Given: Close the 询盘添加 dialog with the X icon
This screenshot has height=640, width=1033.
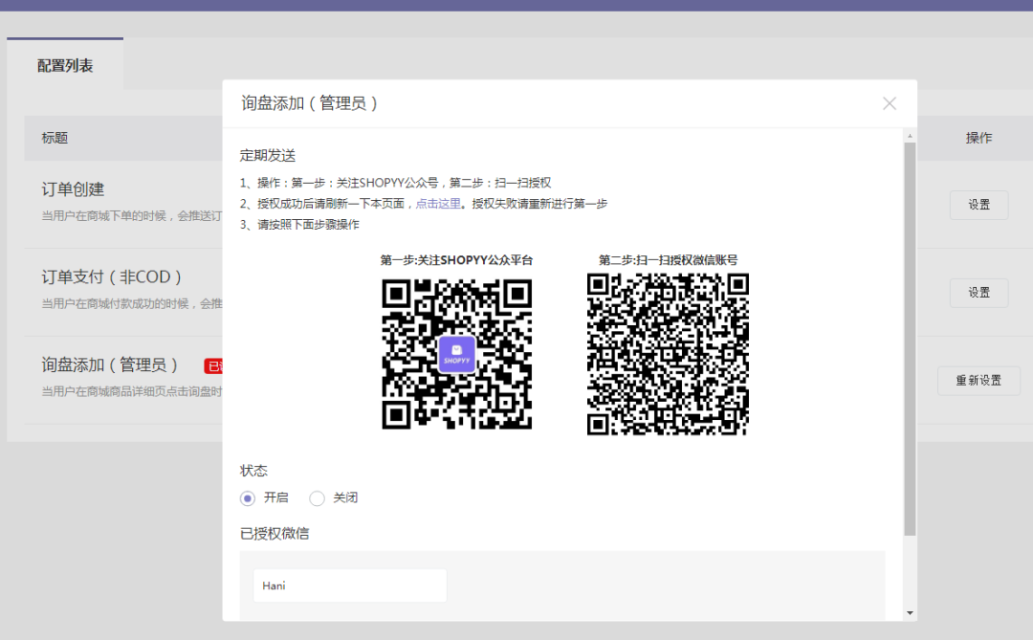Looking at the screenshot, I should pyautogui.click(x=890, y=103).
